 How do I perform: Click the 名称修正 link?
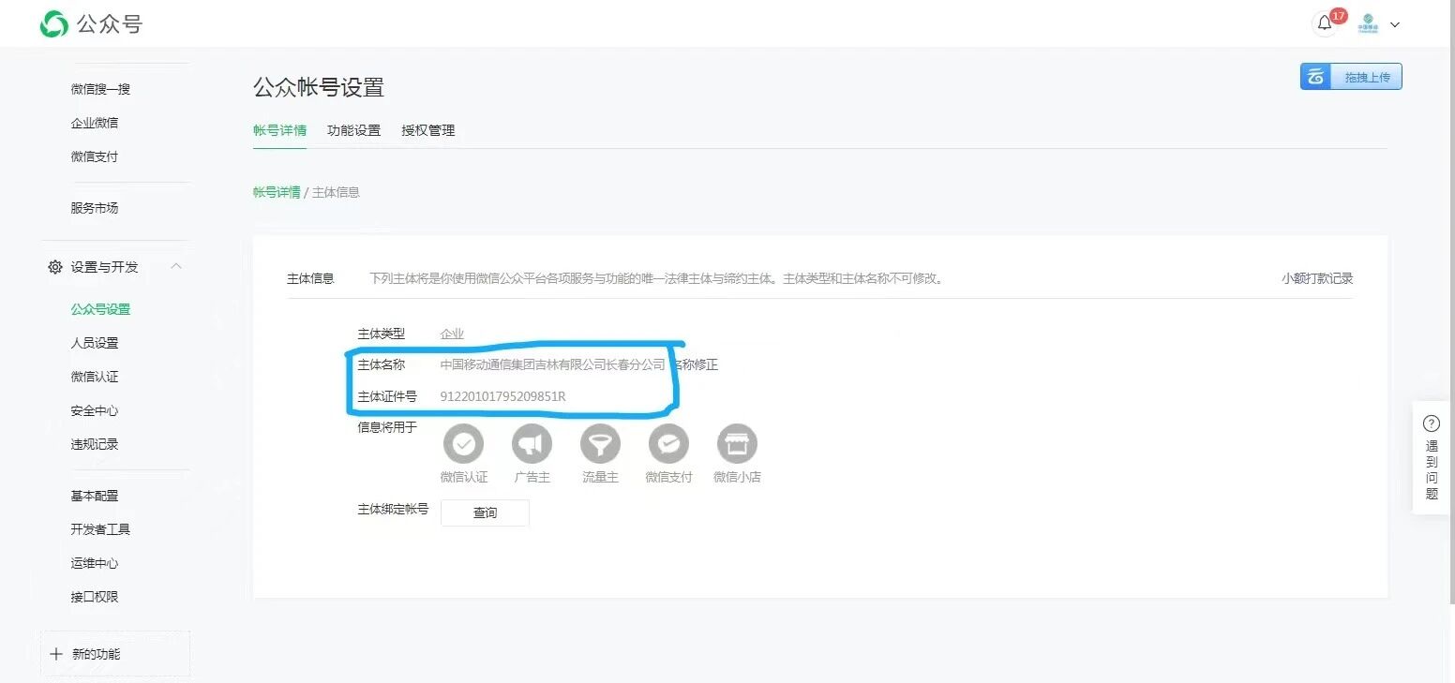tap(695, 364)
